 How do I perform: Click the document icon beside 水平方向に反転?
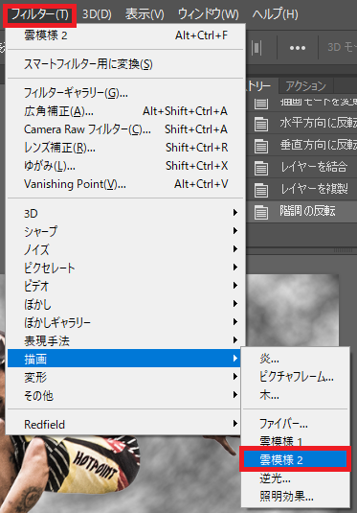[261, 124]
